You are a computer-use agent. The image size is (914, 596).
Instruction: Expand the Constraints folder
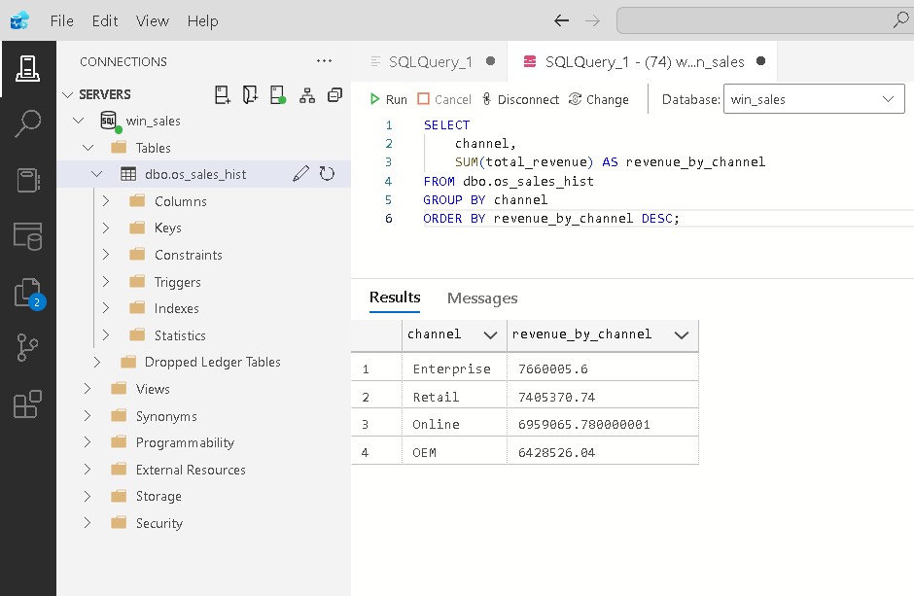[x=106, y=255]
